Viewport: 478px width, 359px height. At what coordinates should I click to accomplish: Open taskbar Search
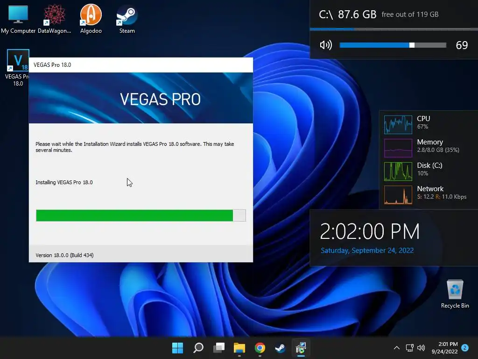198,348
